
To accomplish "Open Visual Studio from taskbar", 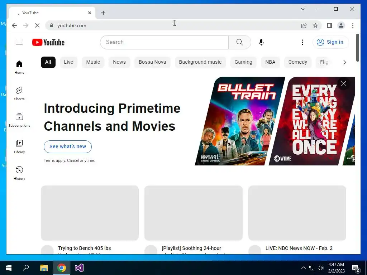I will (x=79, y=268).
